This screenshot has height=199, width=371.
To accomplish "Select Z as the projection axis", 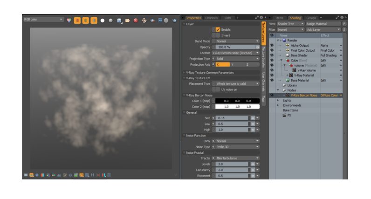I will 252,64.
